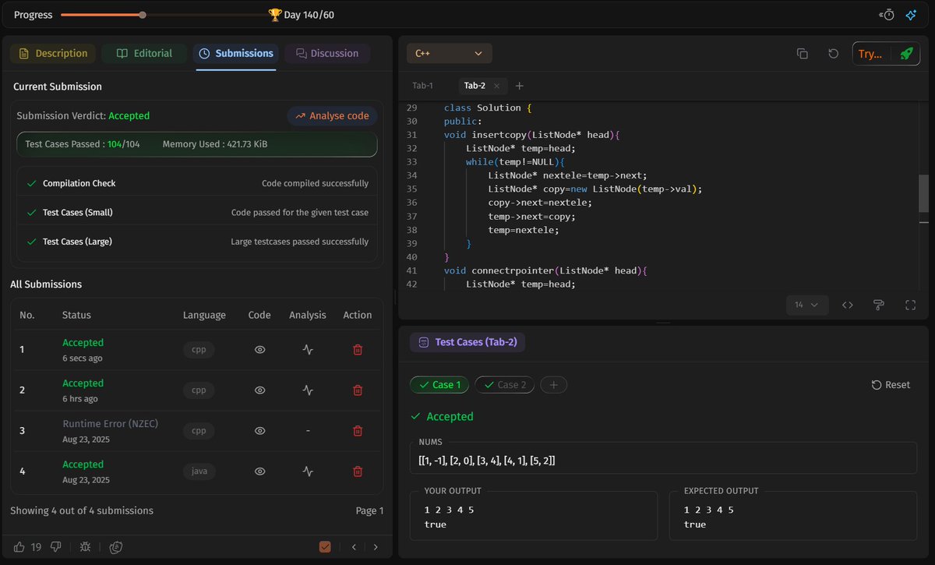Screen dimensions: 935x565
Task: Dislike the problem with thumbs-down icon
Action: coord(55,547)
